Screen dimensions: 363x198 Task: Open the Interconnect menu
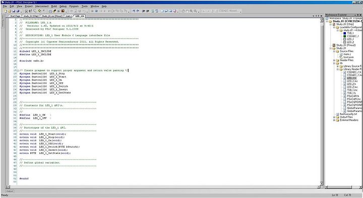[42, 6]
